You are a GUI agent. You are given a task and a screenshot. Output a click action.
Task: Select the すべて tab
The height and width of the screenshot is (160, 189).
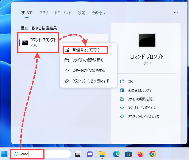pyautogui.click(x=27, y=13)
